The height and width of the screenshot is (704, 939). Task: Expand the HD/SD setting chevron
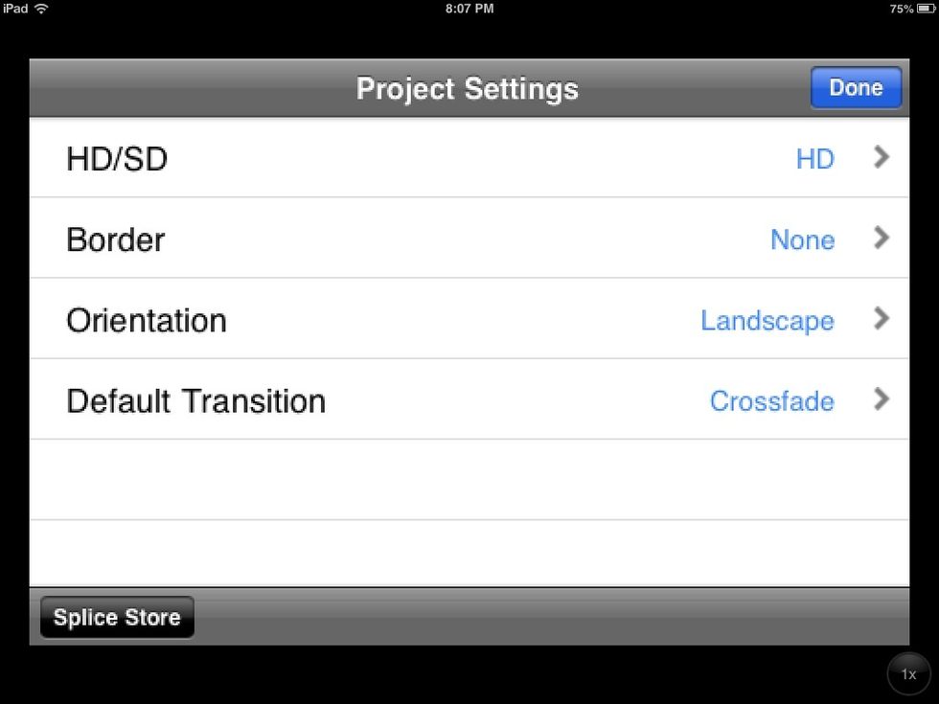(x=881, y=158)
